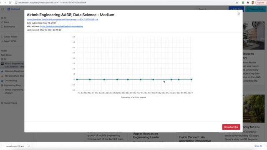Click the Atlassian feed icon
This screenshot has width=267, height=150.
coord(2,71)
